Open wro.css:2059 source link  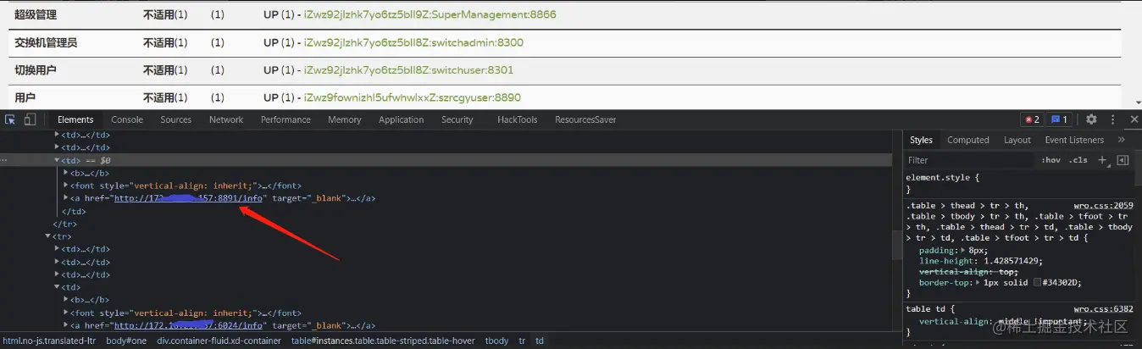1103,206
